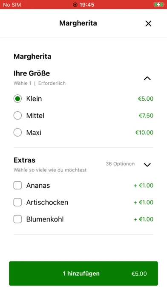Tap the Extras section heading
Viewport: 167px width, 297px height.
coord(24,160)
